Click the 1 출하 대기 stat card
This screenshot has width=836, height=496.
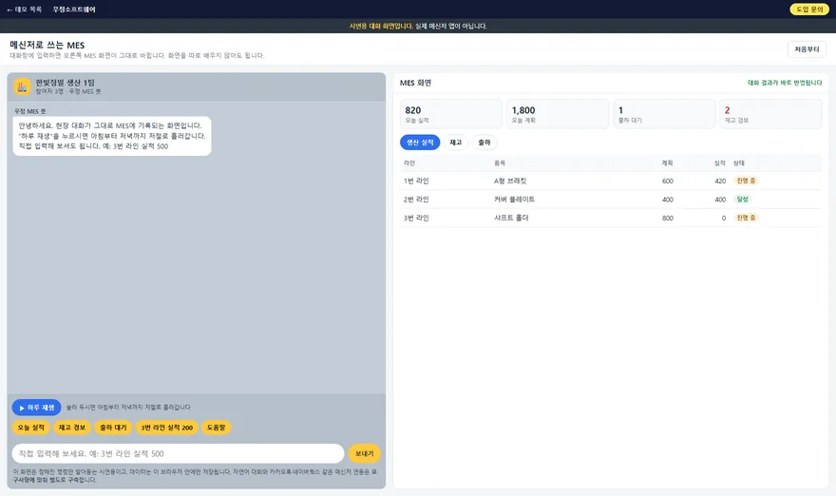664,114
